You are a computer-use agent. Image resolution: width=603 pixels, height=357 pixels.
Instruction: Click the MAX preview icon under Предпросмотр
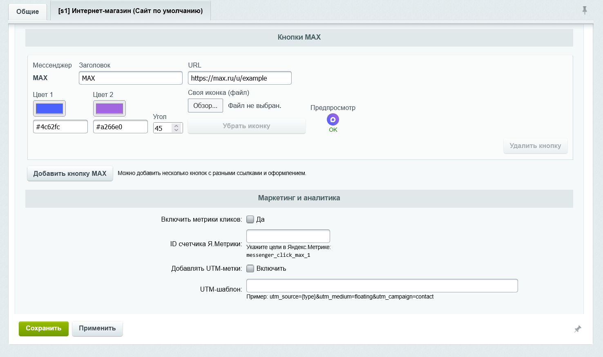tap(333, 119)
